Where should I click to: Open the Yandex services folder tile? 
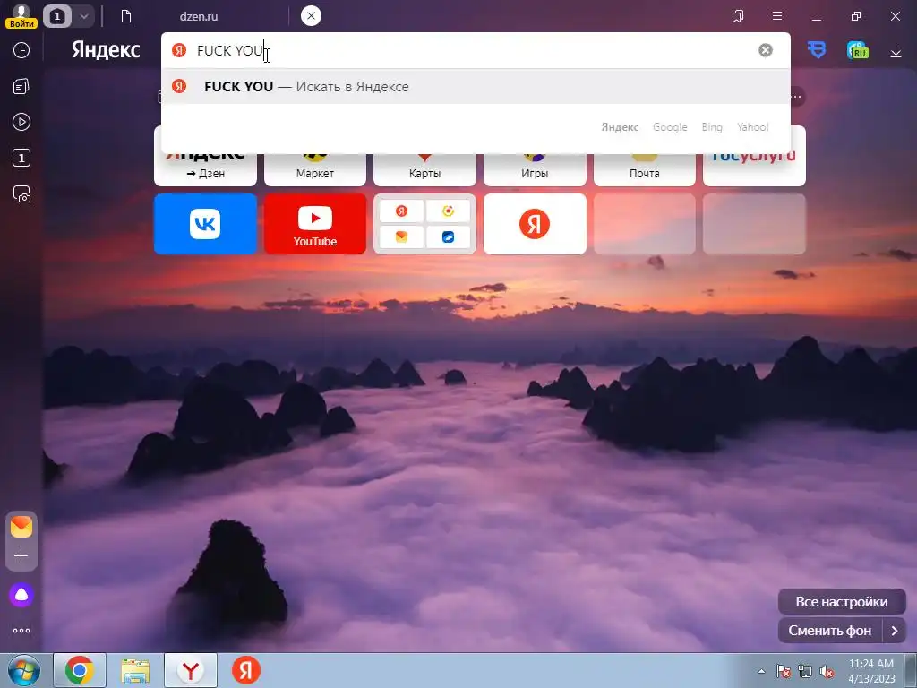[425, 224]
